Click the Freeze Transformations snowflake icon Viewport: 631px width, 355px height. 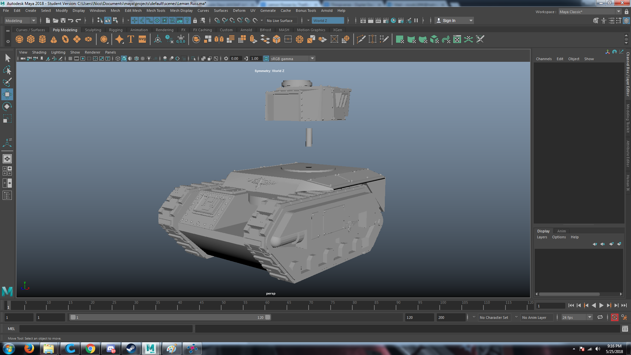(181, 39)
